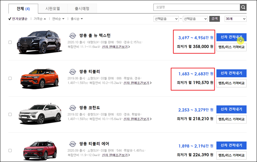Click price range 2,253 ~ 3,279만 원
257x162 pixels.
click(196, 110)
